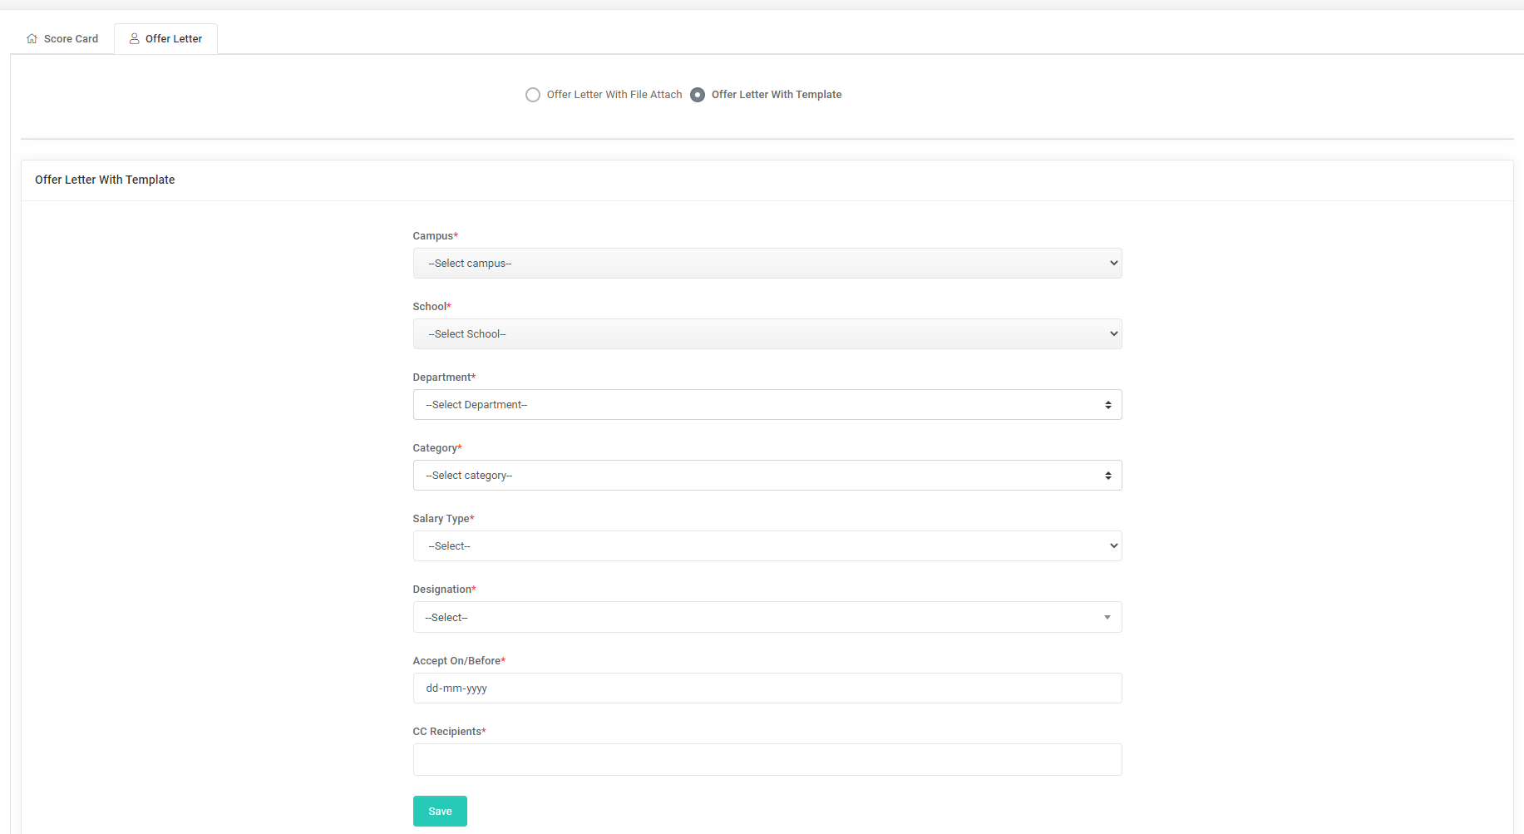The width and height of the screenshot is (1524, 834).
Task: Focus the CC Recipients input field
Action: (767, 760)
